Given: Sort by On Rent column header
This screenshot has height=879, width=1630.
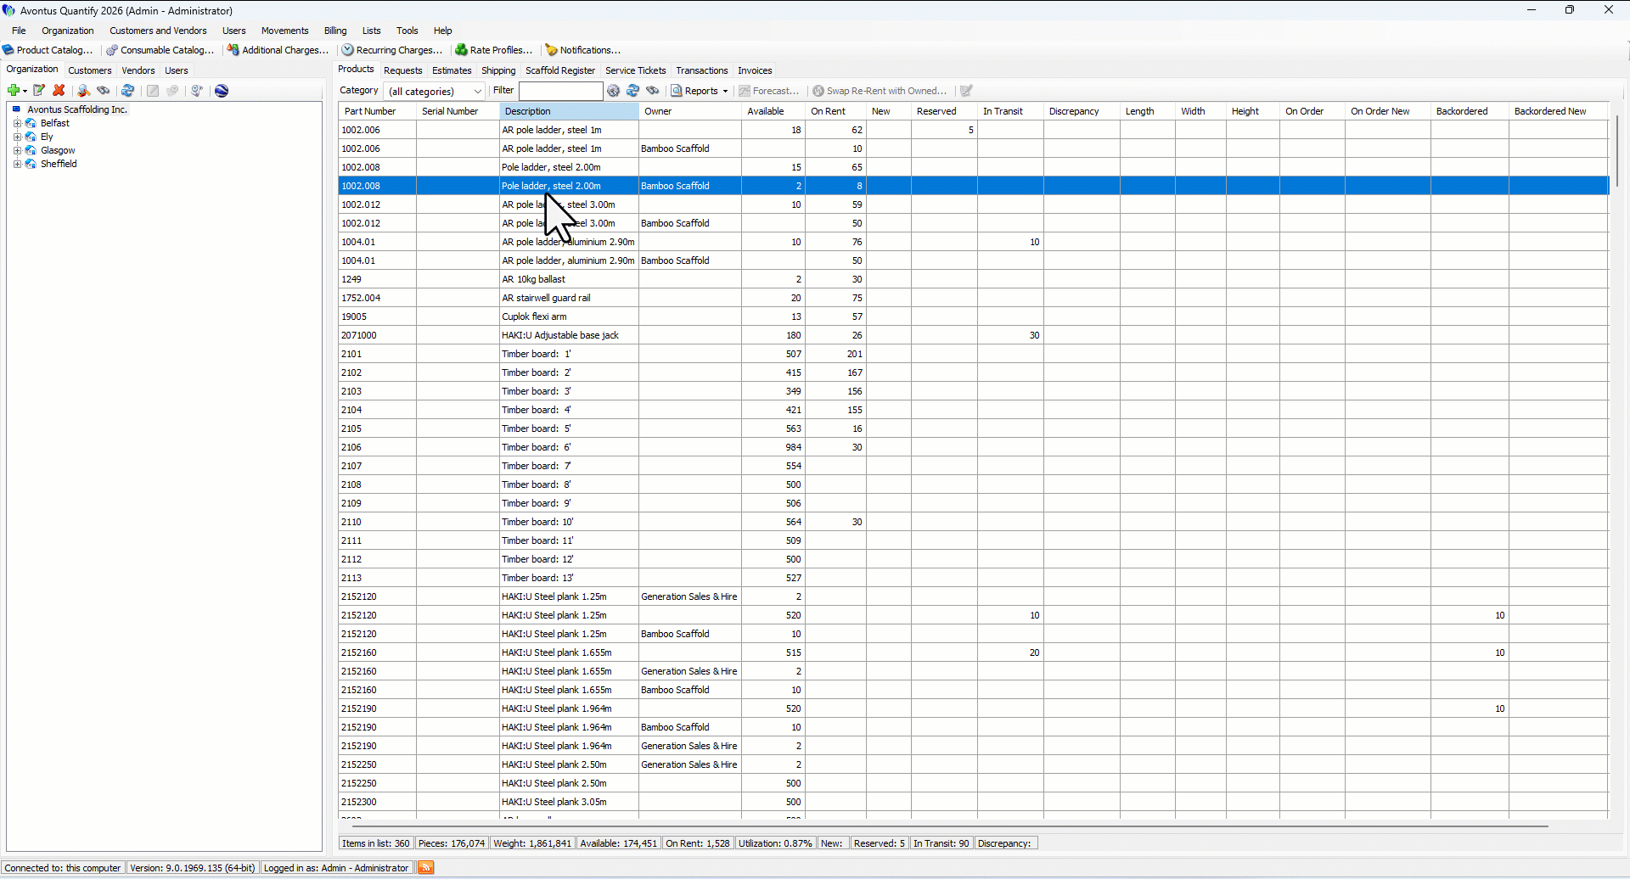Looking at the screenshot, I should coord(835,111).
